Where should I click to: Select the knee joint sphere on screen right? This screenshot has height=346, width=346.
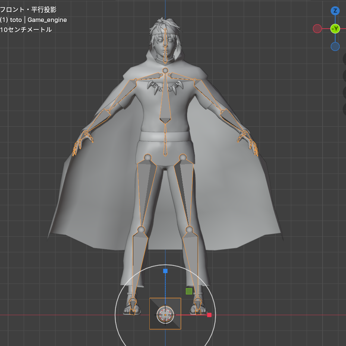[189, 230]
